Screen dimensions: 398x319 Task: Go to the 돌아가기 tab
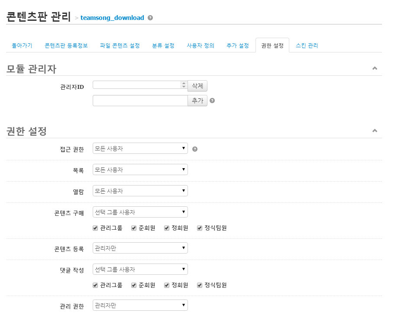tap(22, 46)
